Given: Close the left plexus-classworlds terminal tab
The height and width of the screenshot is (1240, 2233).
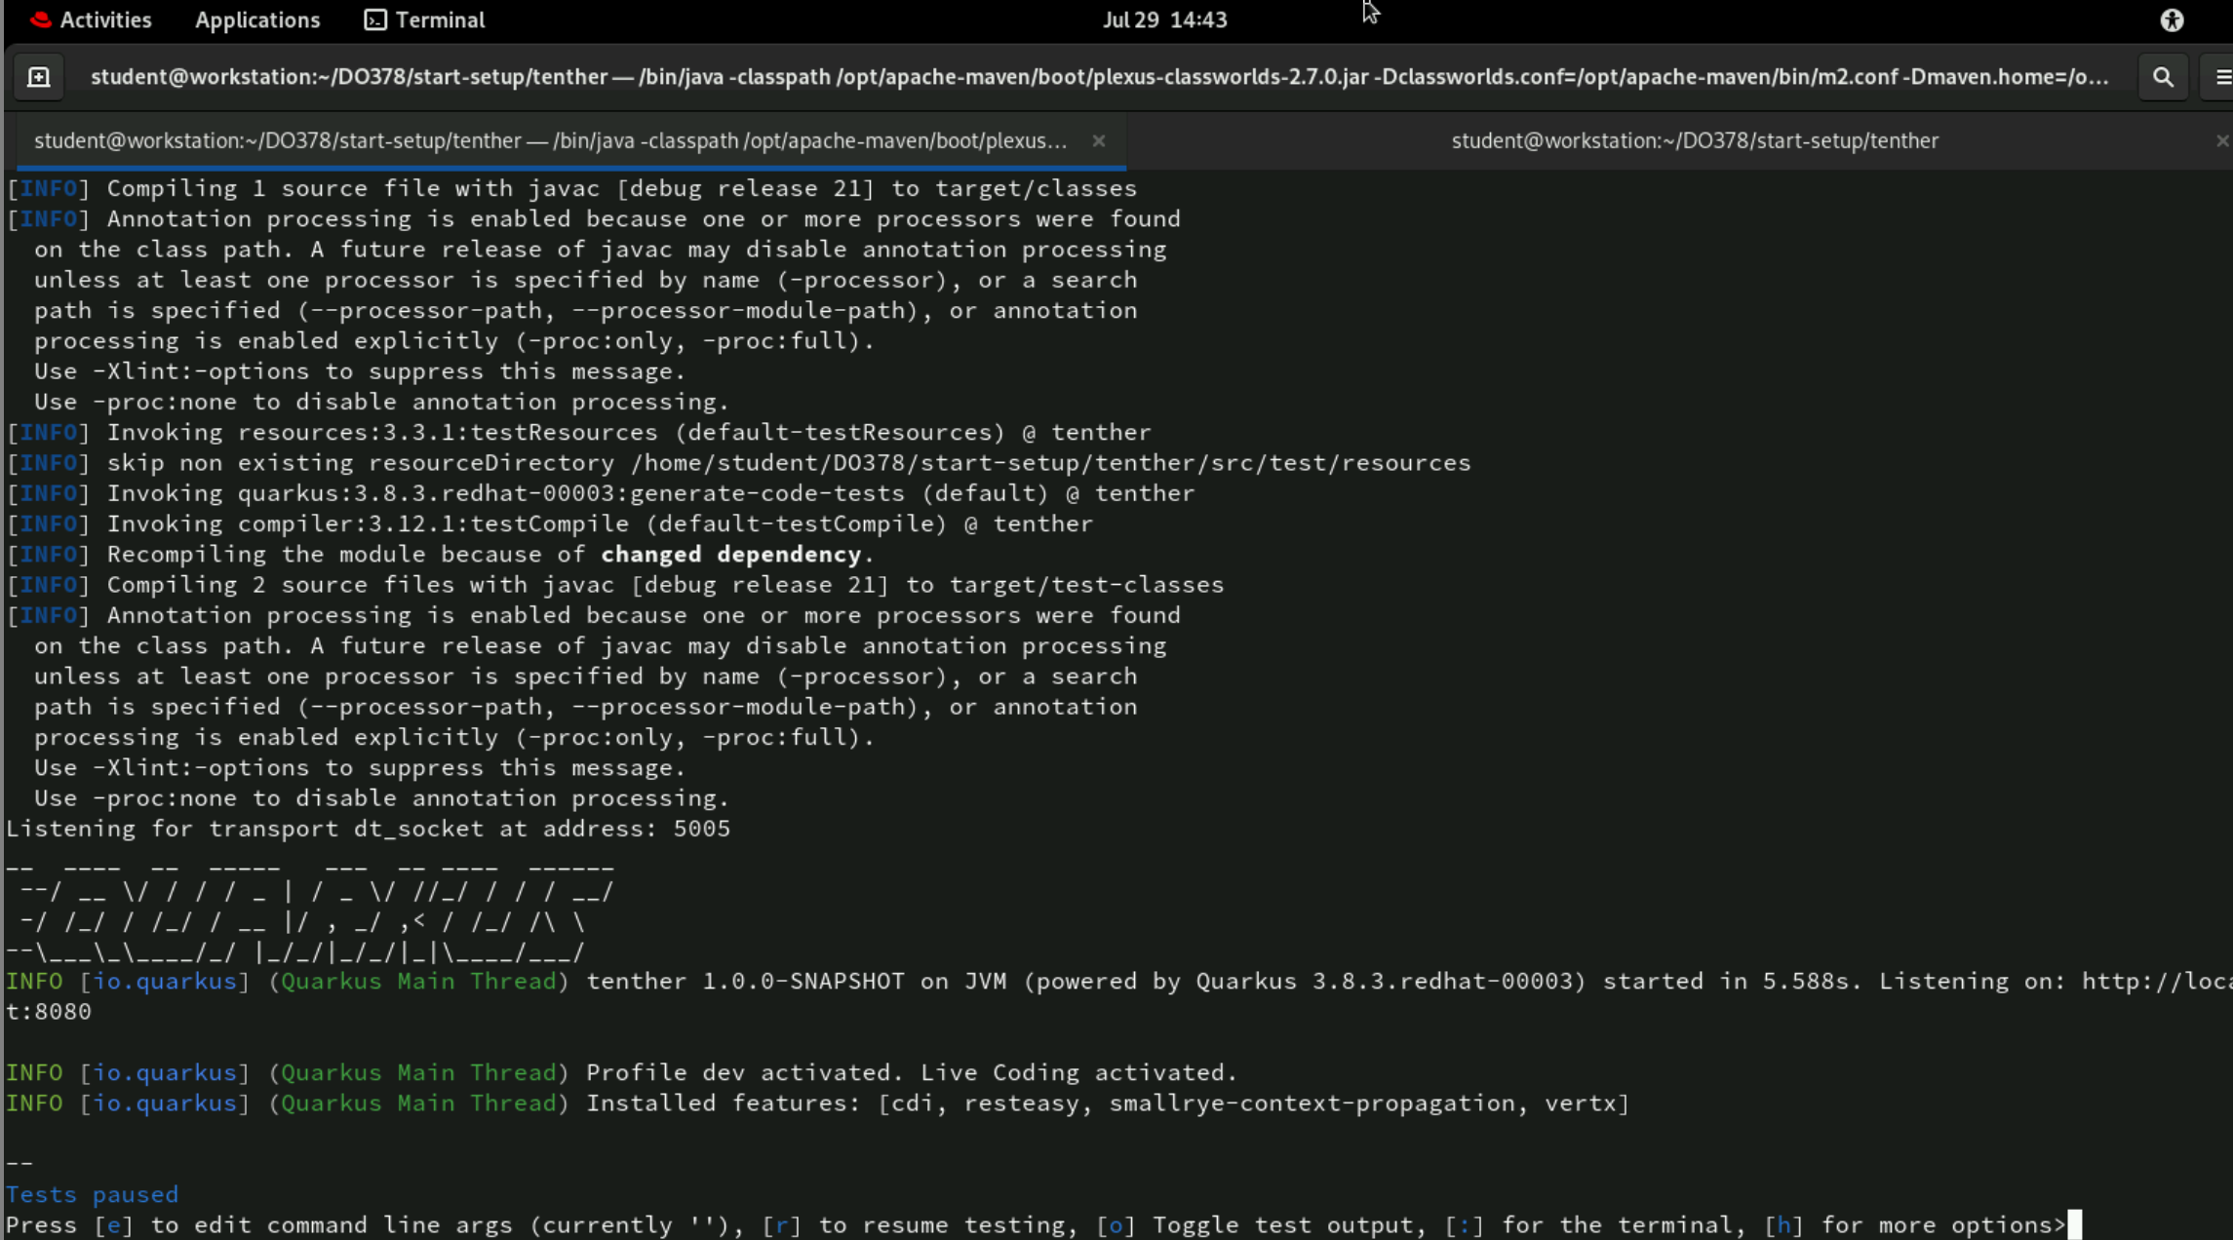Looking at the screenshot, I should pos(1099,140).
